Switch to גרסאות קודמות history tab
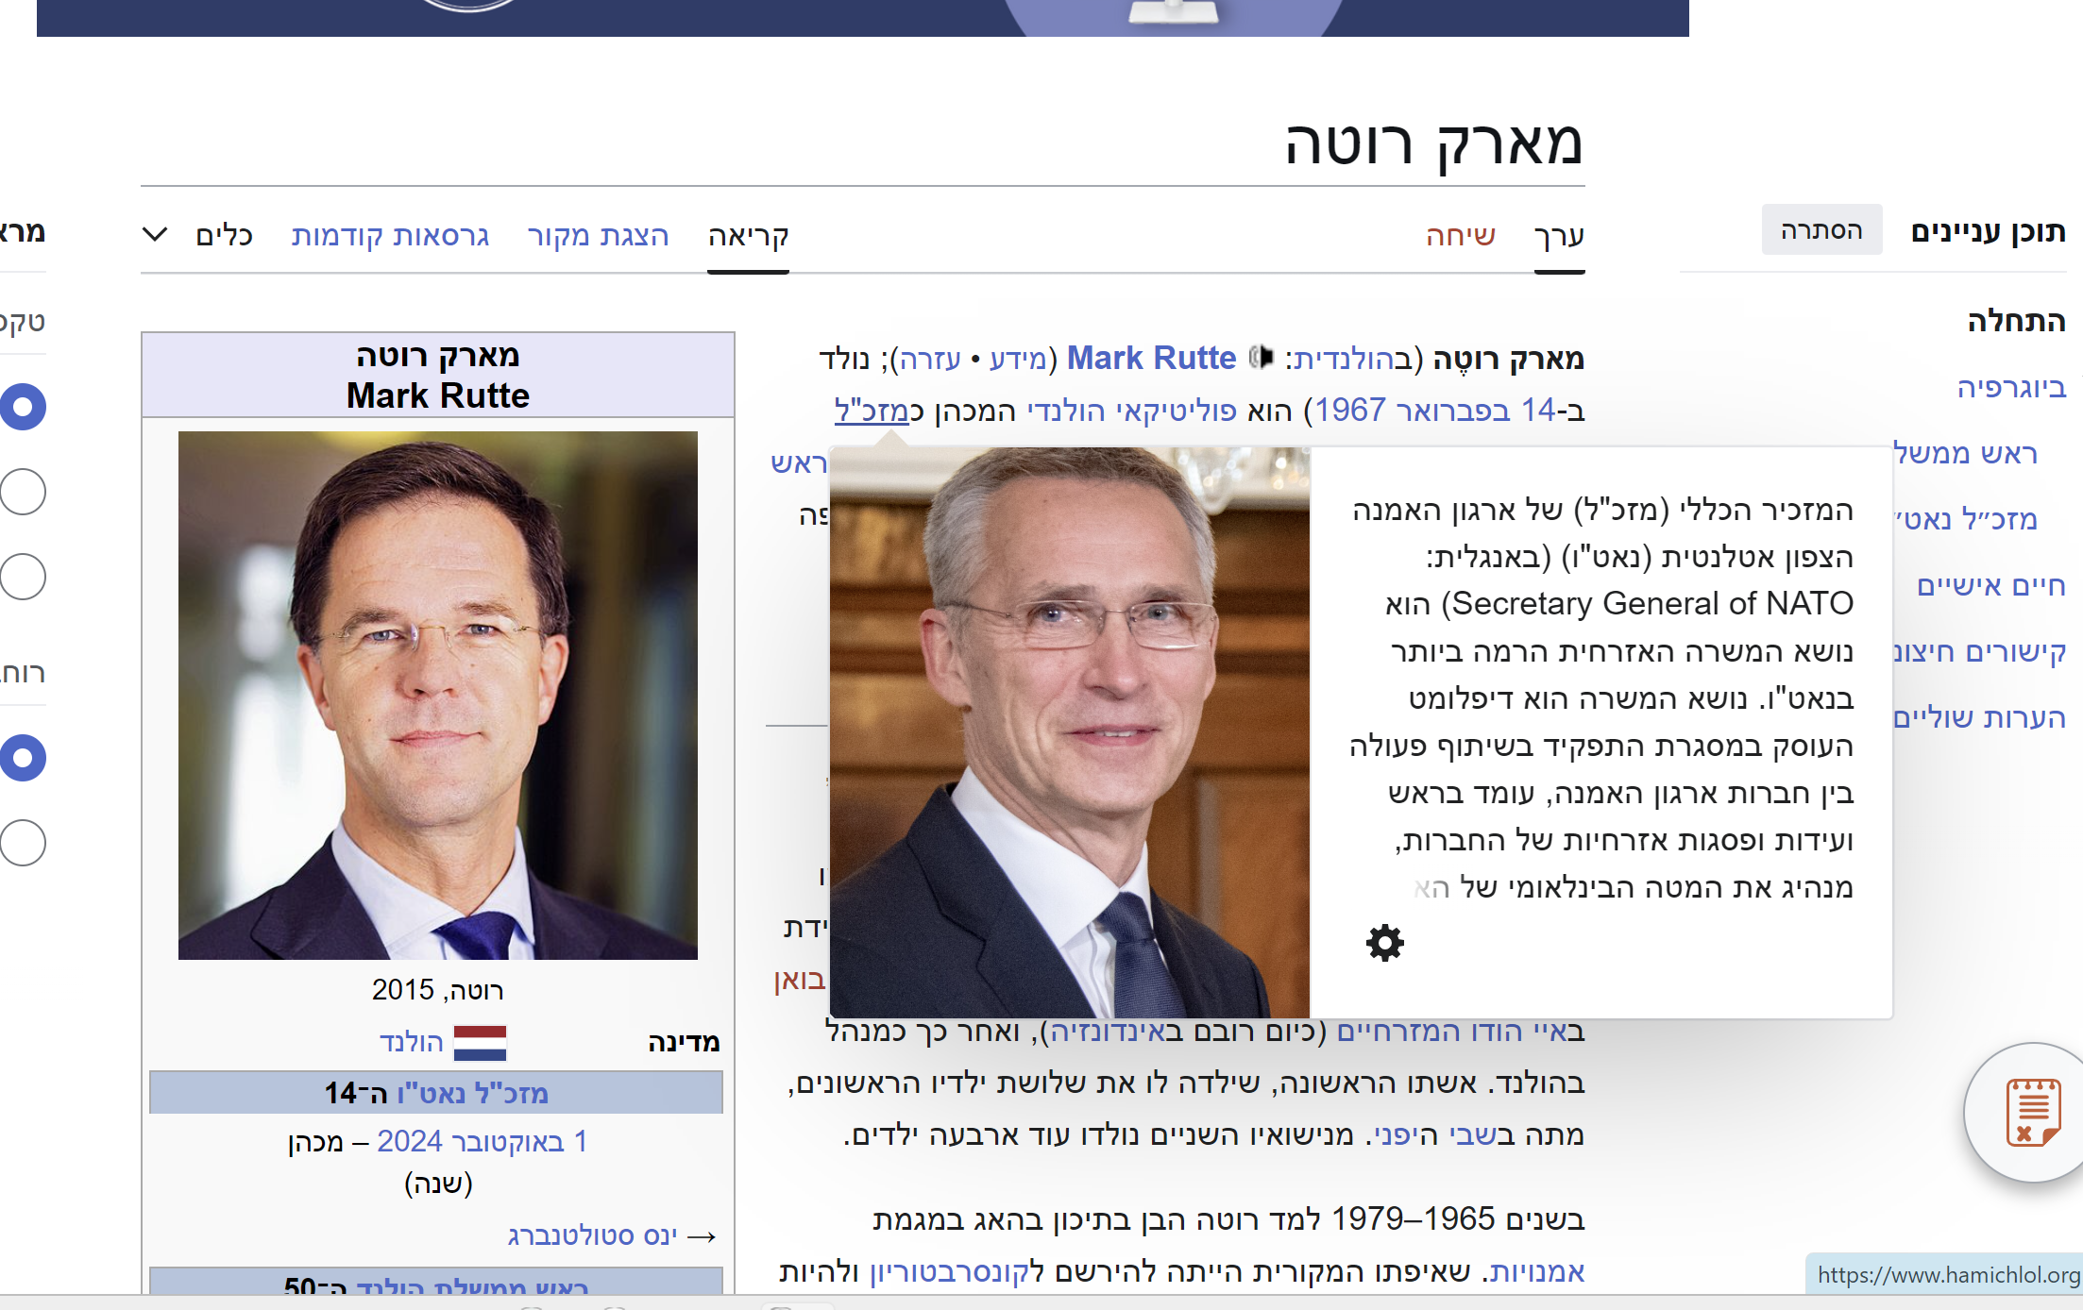Viewport: 2083px width, 1310px height. (390, 234)
